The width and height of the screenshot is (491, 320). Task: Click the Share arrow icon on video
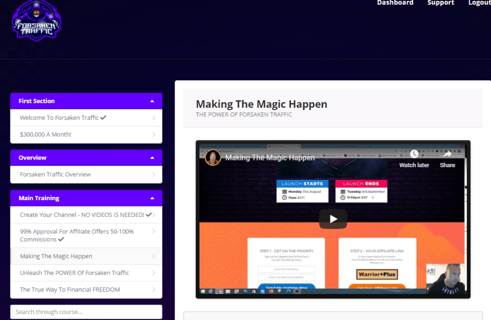pyautogui.click(x=447, y=154)
